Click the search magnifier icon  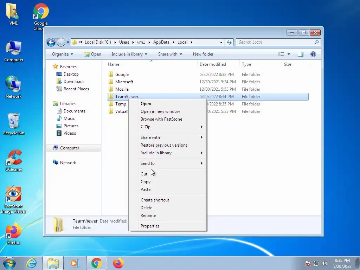pyautogui.click(x=316, y=42)
